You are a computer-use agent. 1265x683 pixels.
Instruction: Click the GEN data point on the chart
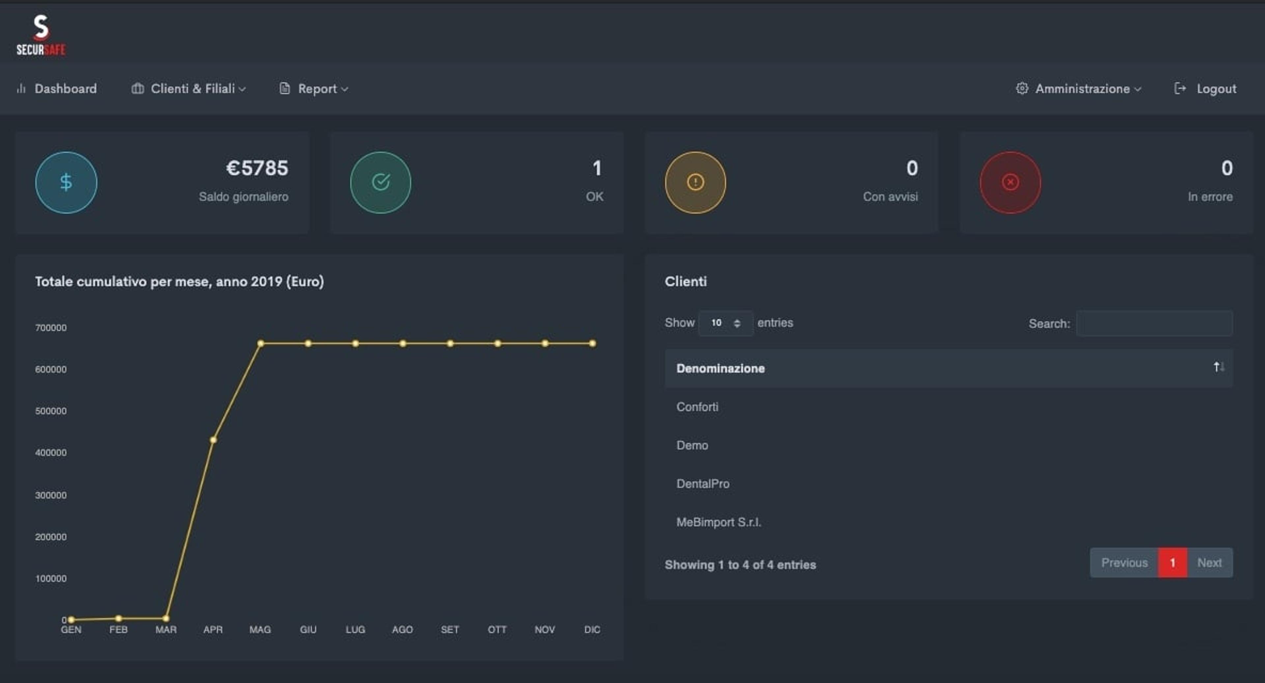[71, 620]
